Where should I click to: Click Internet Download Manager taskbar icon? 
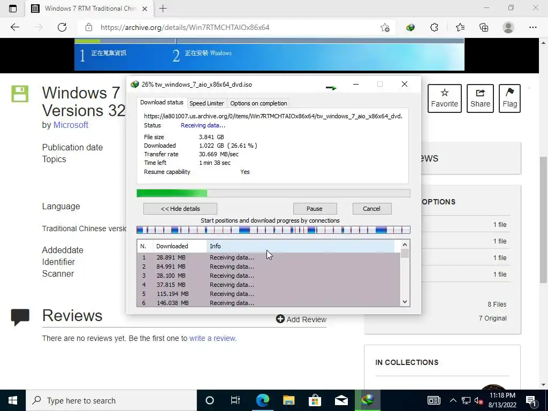pos(367,400)
